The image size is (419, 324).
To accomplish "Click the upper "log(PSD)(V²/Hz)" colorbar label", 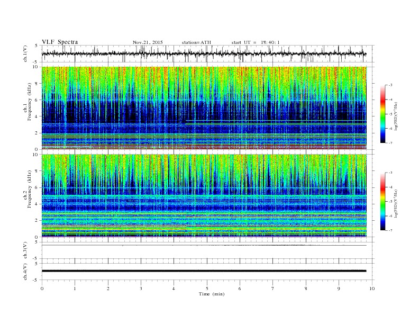I will [x=396, y=116].
